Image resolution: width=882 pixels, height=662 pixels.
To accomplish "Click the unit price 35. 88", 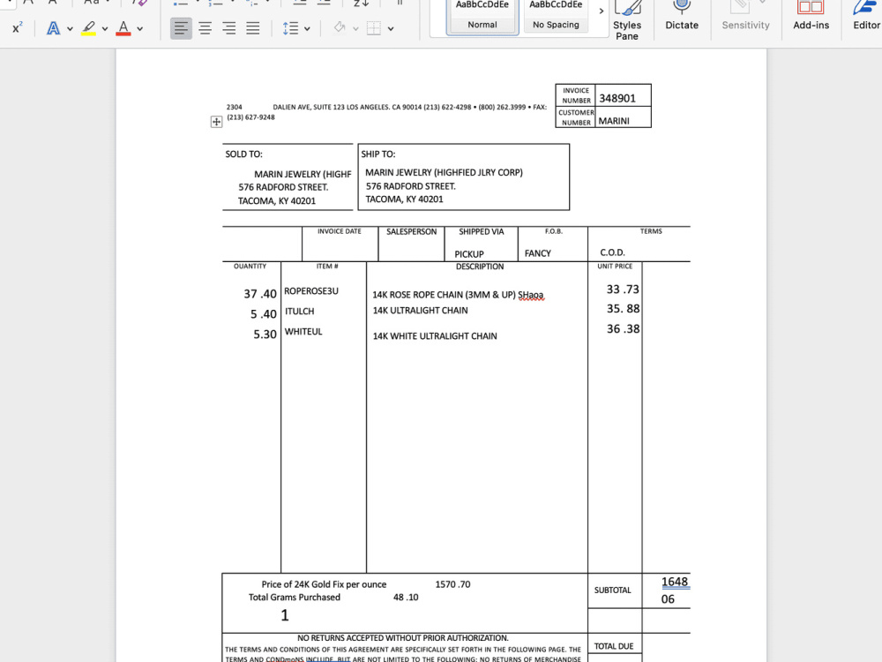I will tap(624, 308).
